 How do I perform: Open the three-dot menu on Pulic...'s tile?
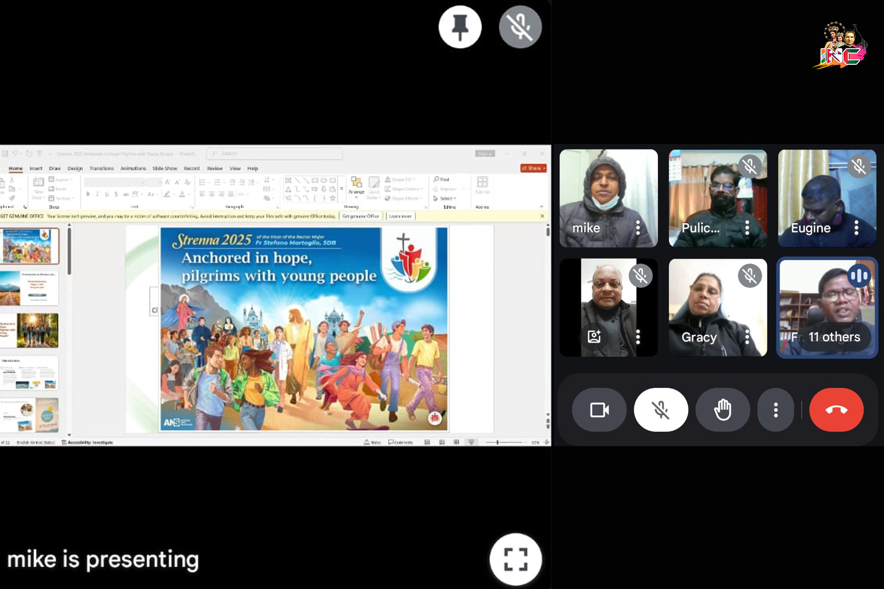(x=747, y=227)
